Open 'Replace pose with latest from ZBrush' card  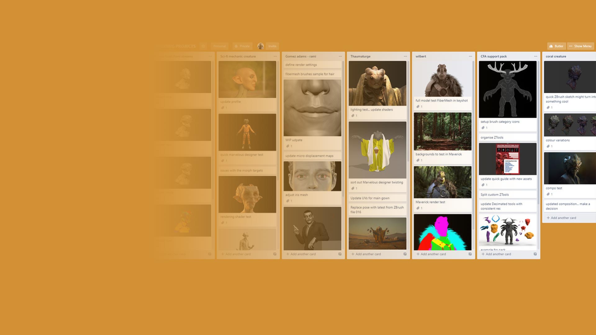coord(377,210)
